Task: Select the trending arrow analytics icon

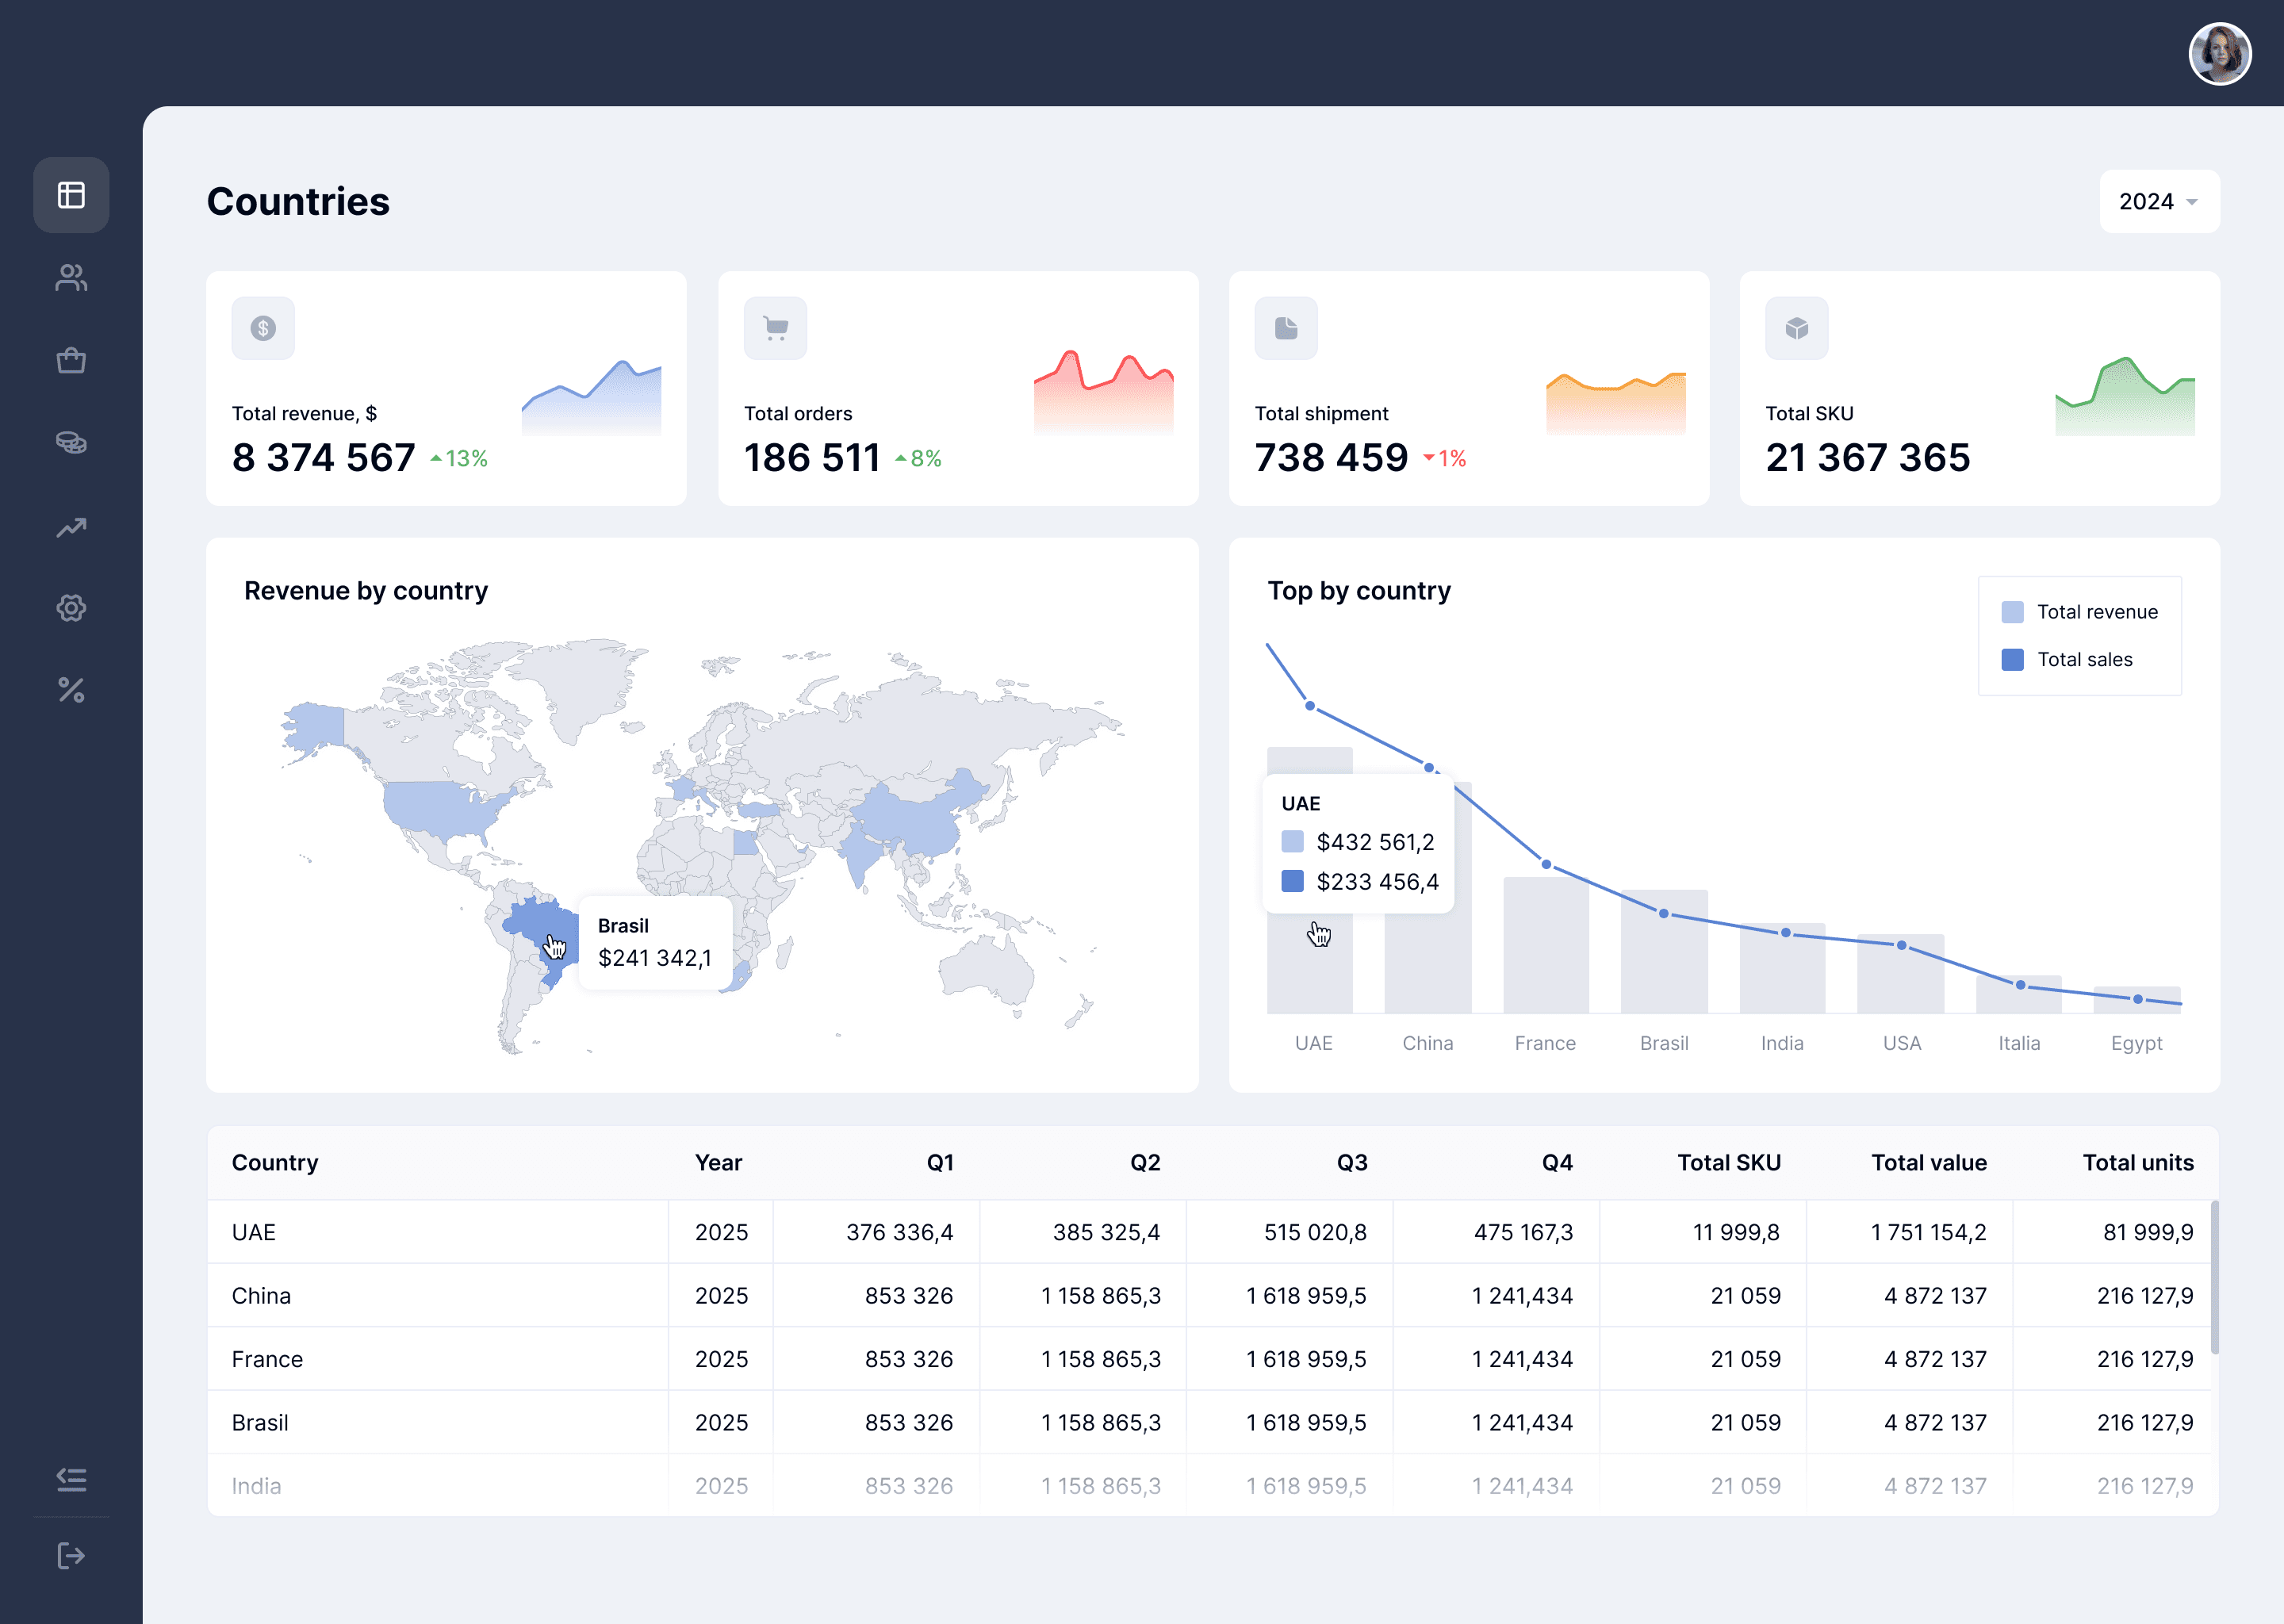Action: coord(71,527)
